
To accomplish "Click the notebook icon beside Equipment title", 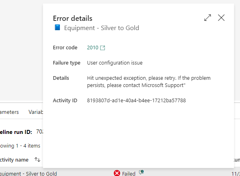I will (x=57, y=28).
